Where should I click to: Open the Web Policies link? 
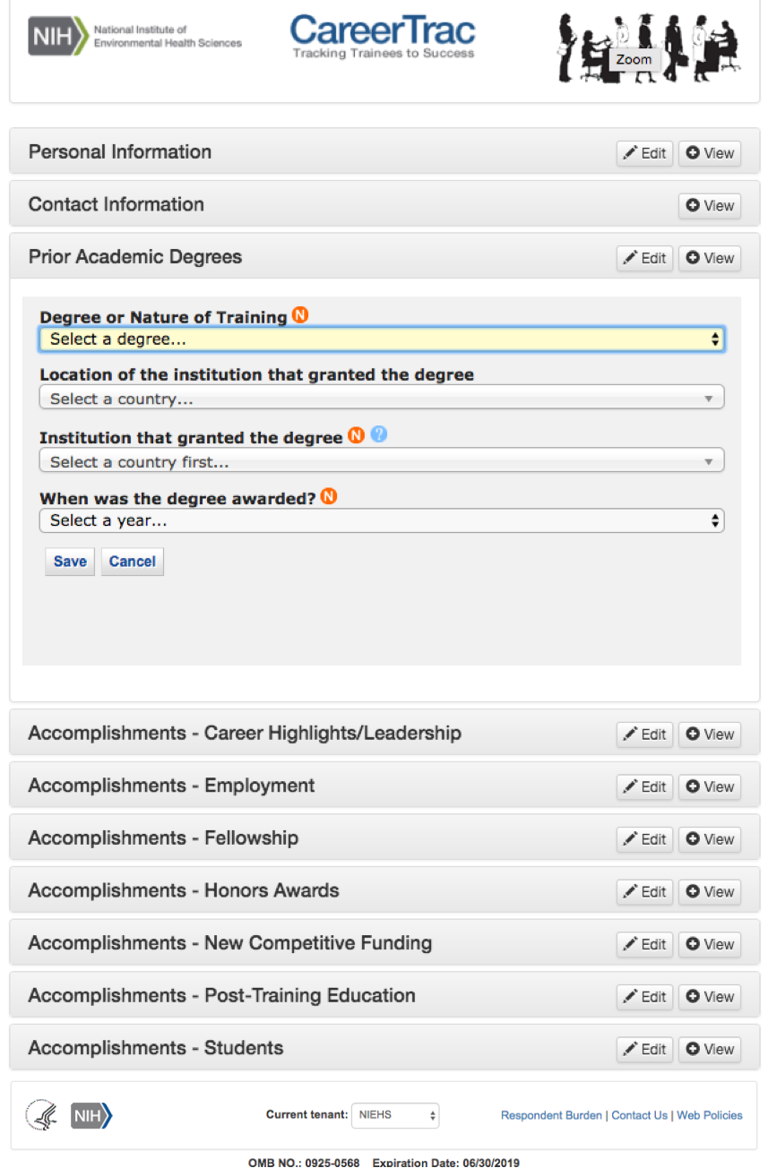tap(710, 1115)
